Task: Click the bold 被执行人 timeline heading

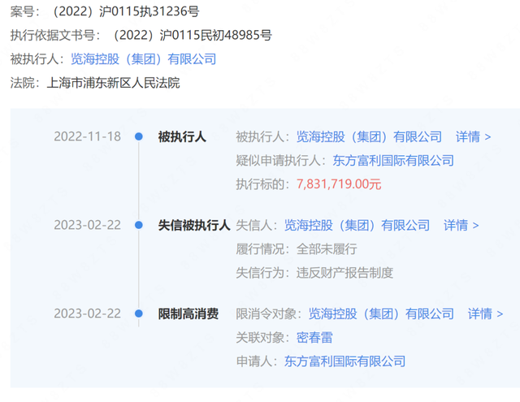Action: pos(182,136)
